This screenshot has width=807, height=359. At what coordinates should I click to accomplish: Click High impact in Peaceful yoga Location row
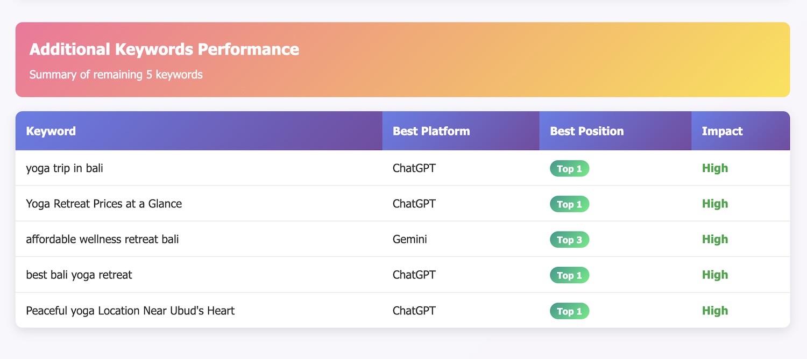click(x=715, y=311)
